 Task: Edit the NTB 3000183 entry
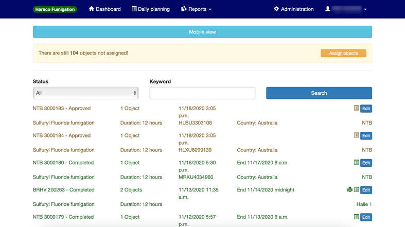pyautogui.click(x=366, y=109)
